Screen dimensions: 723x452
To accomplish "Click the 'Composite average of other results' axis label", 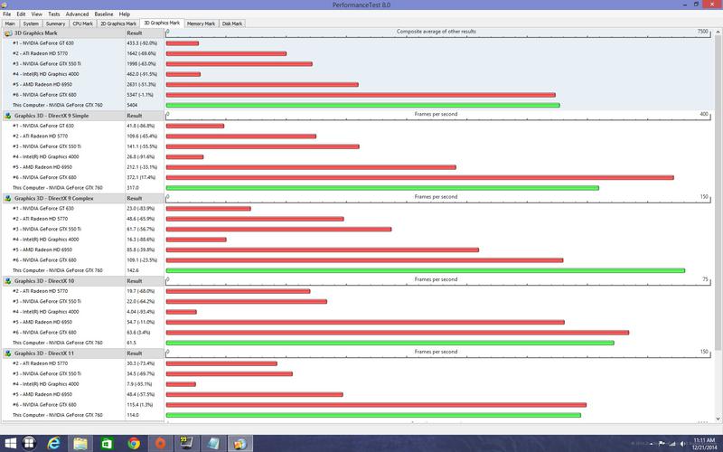I will click(x=437, y=32).
